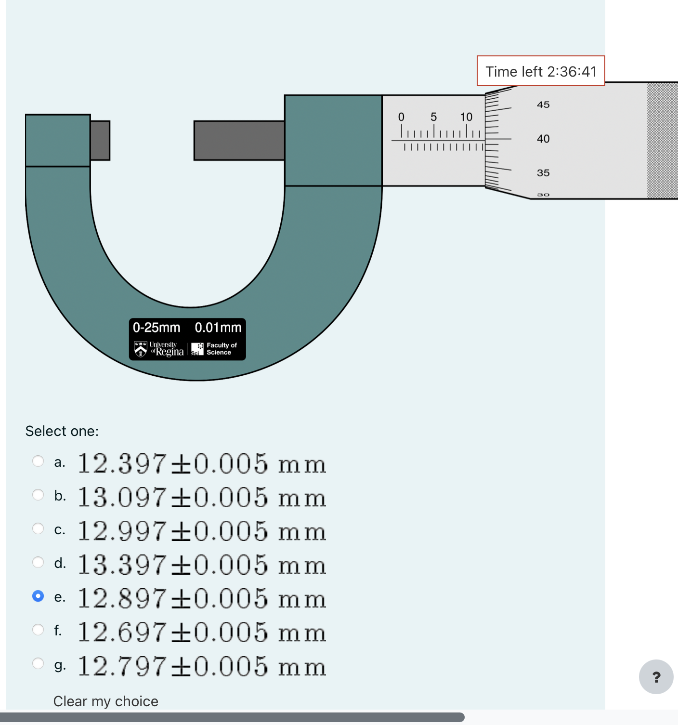
Task: Click the Time left countdown box
Action: [540, 71]
